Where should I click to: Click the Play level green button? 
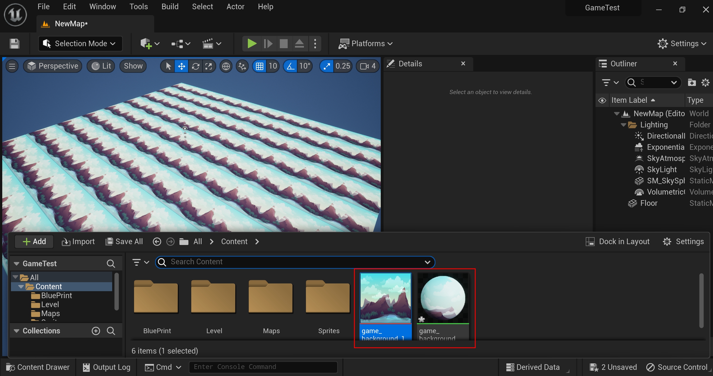251,44
